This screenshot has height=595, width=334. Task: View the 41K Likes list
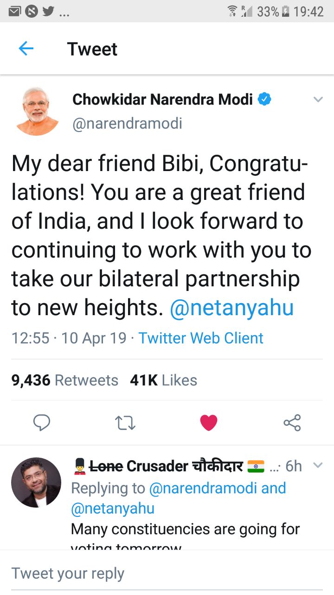(x=164, y=380)
